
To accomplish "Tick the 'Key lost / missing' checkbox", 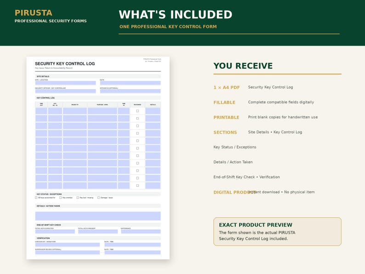I will [x=78, y=198].
